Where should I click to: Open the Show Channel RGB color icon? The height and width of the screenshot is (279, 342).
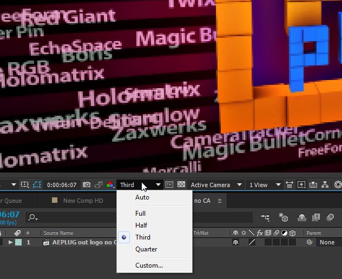pyautogui.click(x=110, y=185)
